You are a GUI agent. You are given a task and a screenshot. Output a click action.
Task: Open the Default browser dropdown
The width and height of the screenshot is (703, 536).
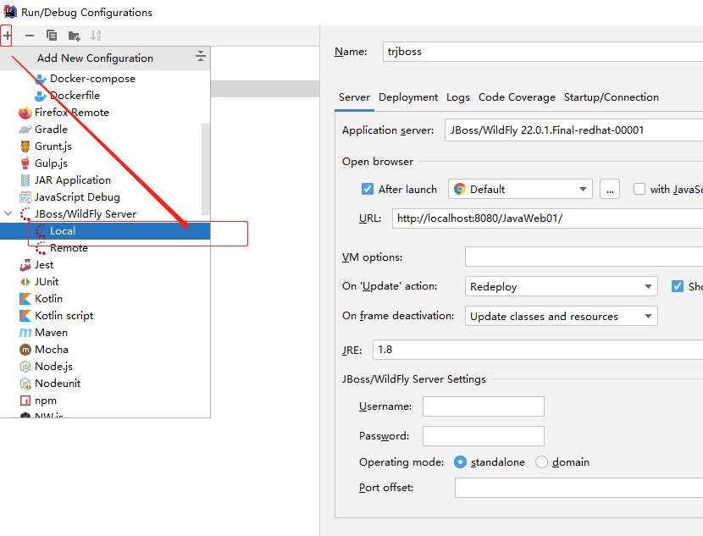[x=520, y=189]
